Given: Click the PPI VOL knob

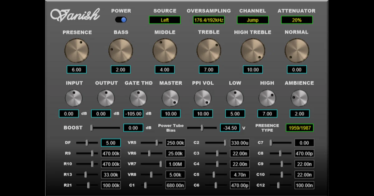Looking at the screenshot, I should [203, 98].
